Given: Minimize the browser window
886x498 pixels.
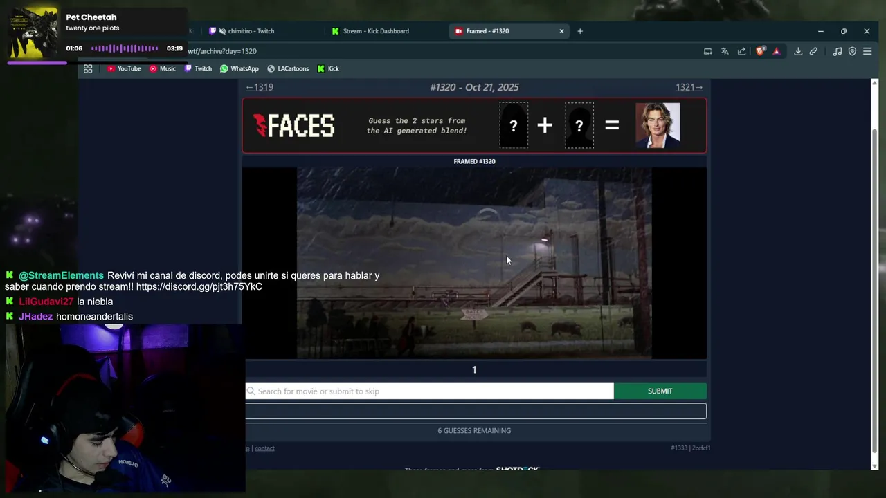Looking at the screenshot, I should (821, 31).
